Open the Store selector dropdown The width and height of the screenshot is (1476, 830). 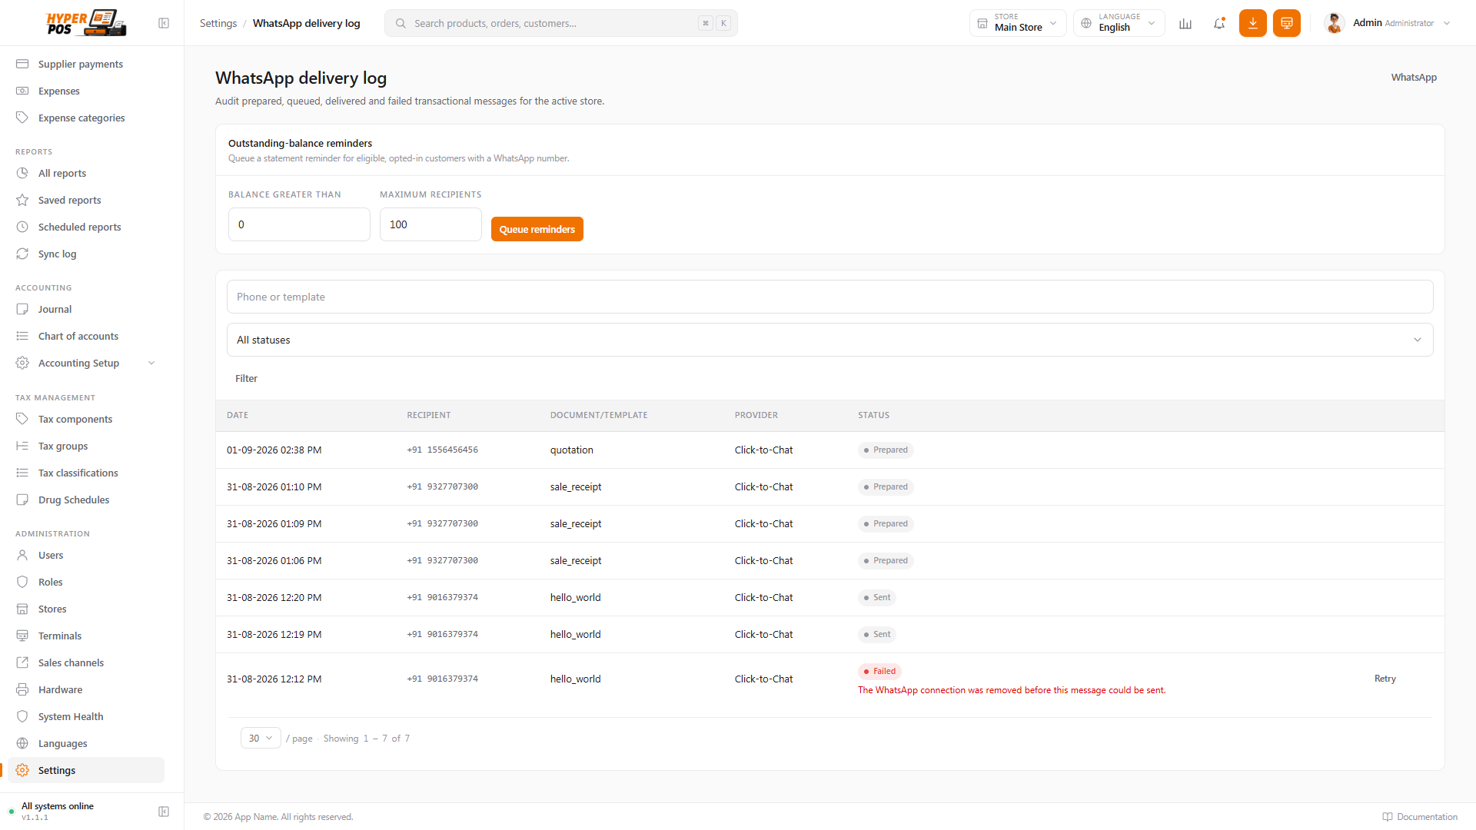pos(1018,23)
